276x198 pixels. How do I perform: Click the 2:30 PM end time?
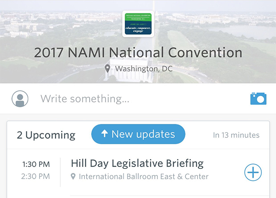pyautogui.click(x=36, y=176)
